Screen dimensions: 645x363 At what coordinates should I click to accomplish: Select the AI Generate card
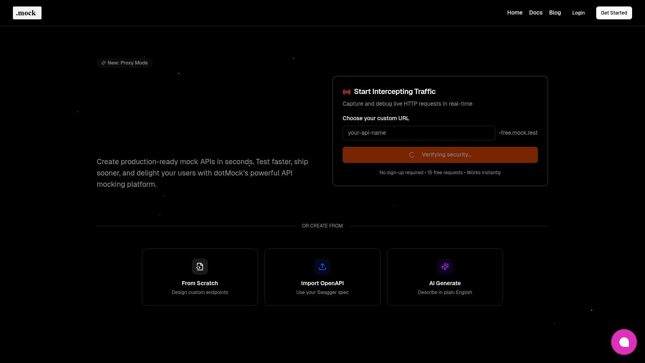point(445,277)
